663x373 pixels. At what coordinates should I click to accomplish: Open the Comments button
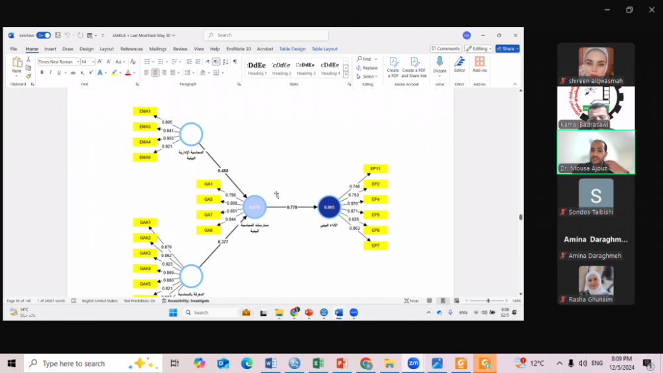point(446,48)
